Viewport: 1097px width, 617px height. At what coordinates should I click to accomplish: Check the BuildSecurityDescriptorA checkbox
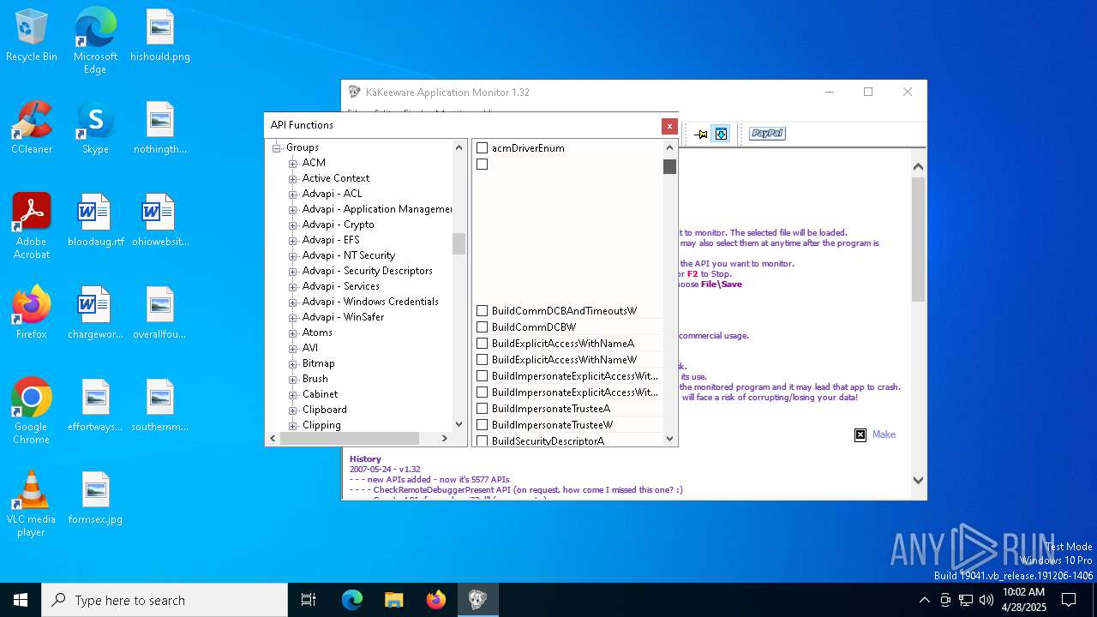pos(482,441)
